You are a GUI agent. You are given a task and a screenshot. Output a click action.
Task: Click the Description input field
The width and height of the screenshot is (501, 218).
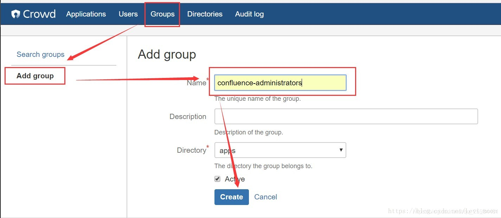click(x=346, y=116)
